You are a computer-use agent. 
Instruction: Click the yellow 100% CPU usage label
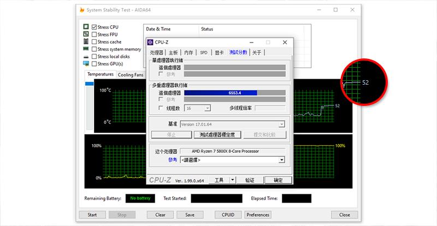pyautogui.click(x=340, y=145)
